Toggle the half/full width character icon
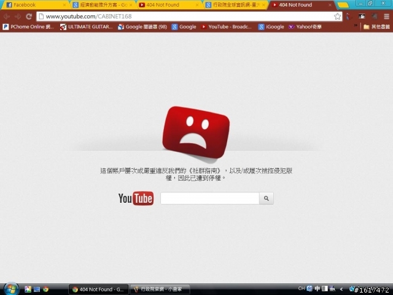393x295 pixels. pos(325,289)
